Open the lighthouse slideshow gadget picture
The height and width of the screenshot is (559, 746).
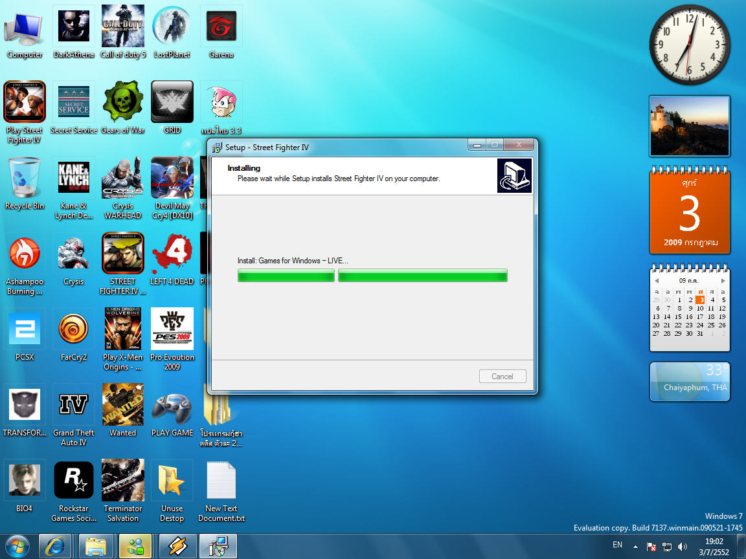(690, 126)
